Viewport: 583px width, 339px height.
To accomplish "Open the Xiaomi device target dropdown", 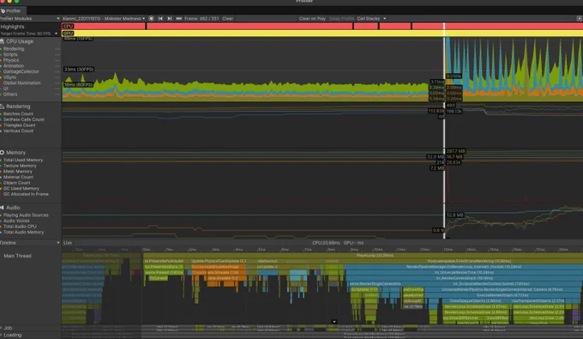I will pos(104,18).
